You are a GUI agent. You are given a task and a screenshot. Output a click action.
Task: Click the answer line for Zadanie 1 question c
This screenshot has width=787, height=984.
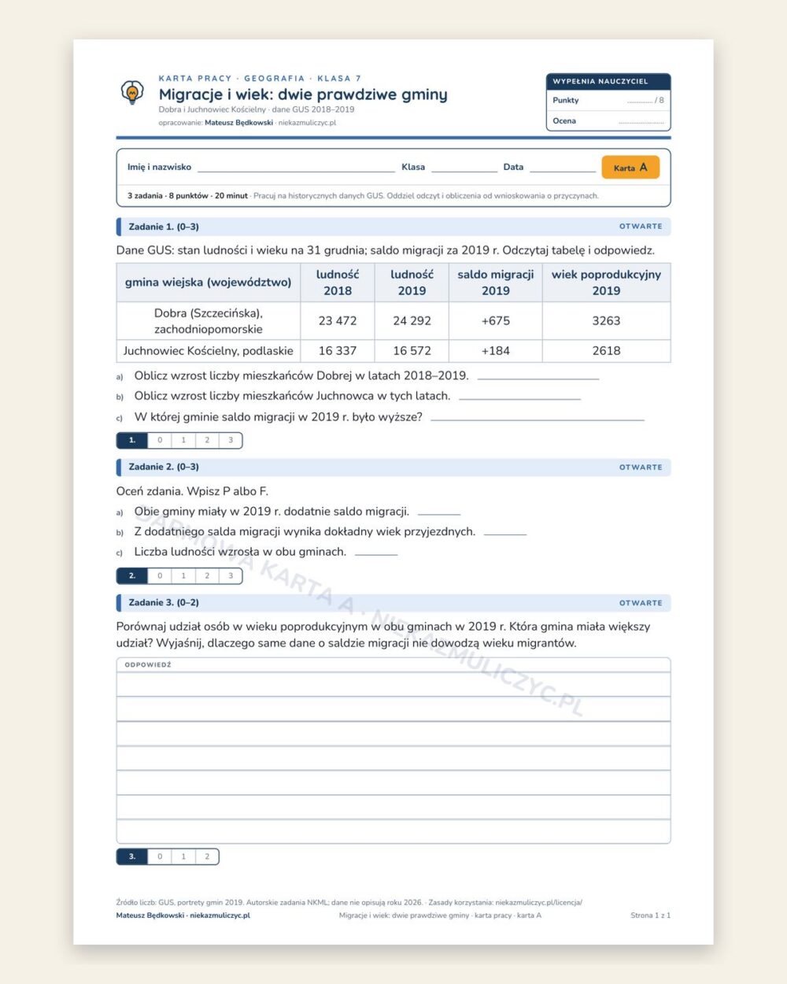coord(538,417)
